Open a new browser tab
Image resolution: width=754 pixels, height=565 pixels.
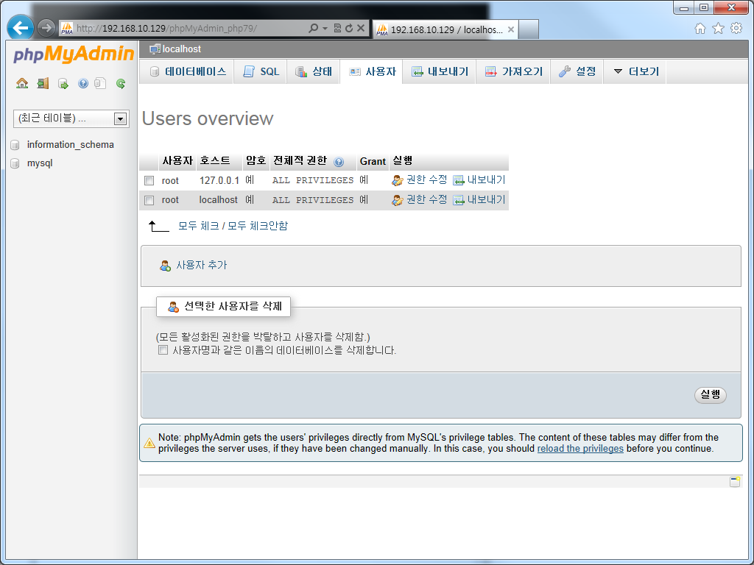(x=529, y=29)
